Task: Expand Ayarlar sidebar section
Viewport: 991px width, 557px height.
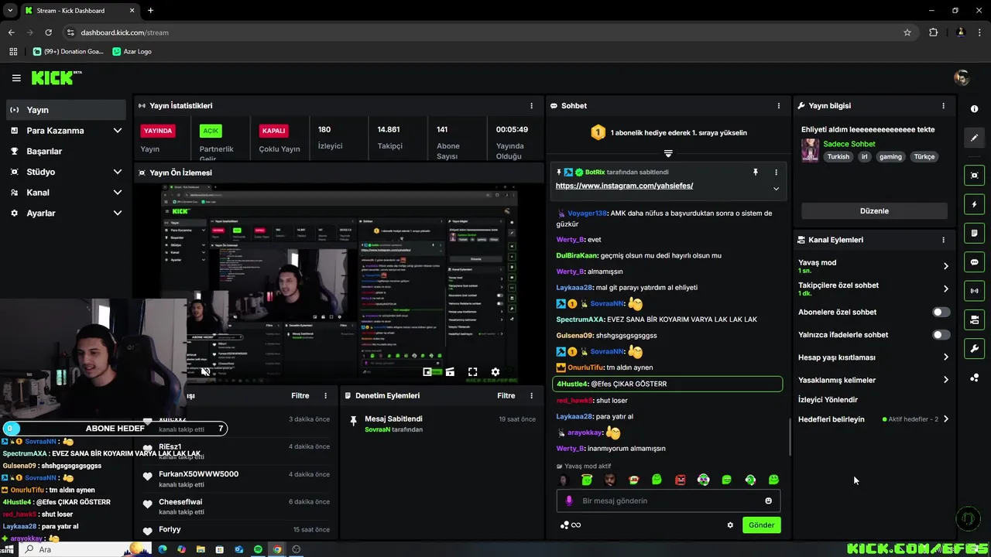Action: click(118, 213)
